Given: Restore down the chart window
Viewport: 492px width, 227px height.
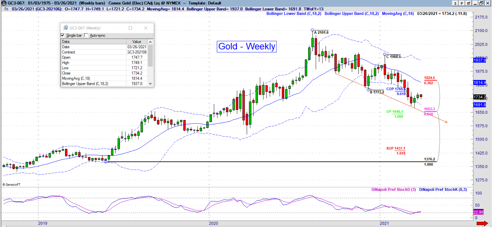Looking at the screenshot, I should [481, 3].
